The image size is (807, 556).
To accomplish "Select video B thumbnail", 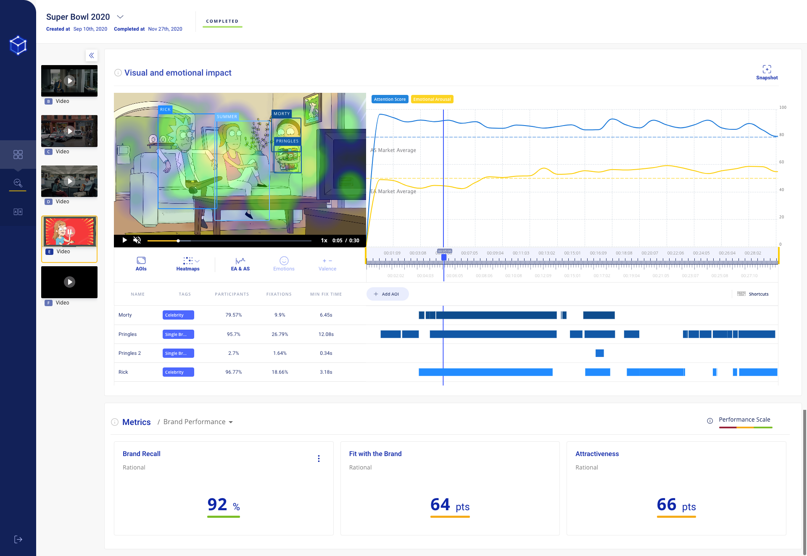I will 69,81.
